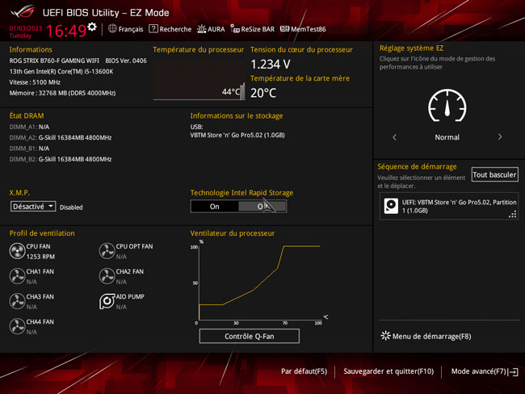The height and width of the screenshot is (394, 525).
Task: Open Menu de démarrage (F8)
Action: point(426,336)
